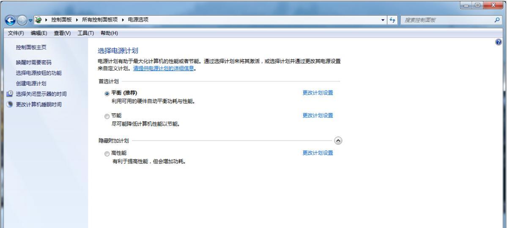Click the Control Panel icon in address bar
The image size is (507, 228).
click(38, 20)
